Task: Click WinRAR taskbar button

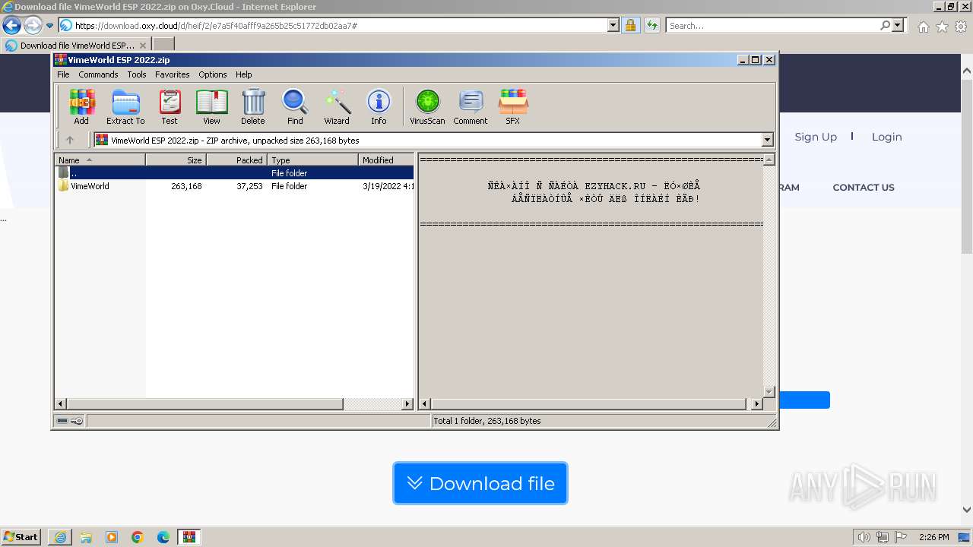Action: click(x=189, y=537)
